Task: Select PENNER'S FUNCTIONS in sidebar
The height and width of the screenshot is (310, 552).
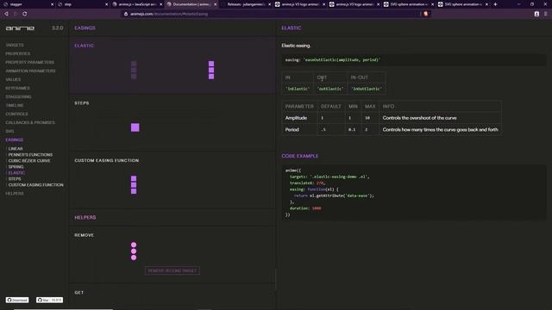Action: pos(30,155)
